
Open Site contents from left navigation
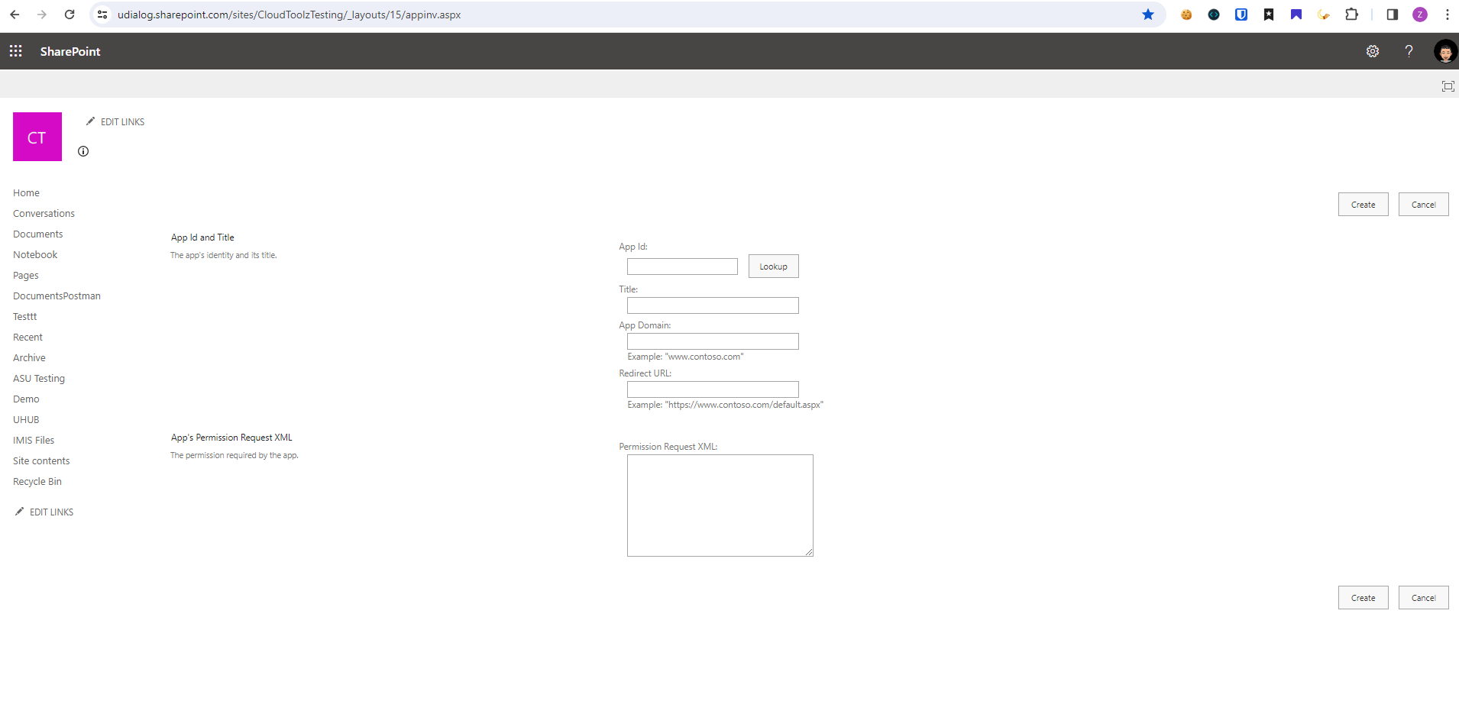pos(41,461)
